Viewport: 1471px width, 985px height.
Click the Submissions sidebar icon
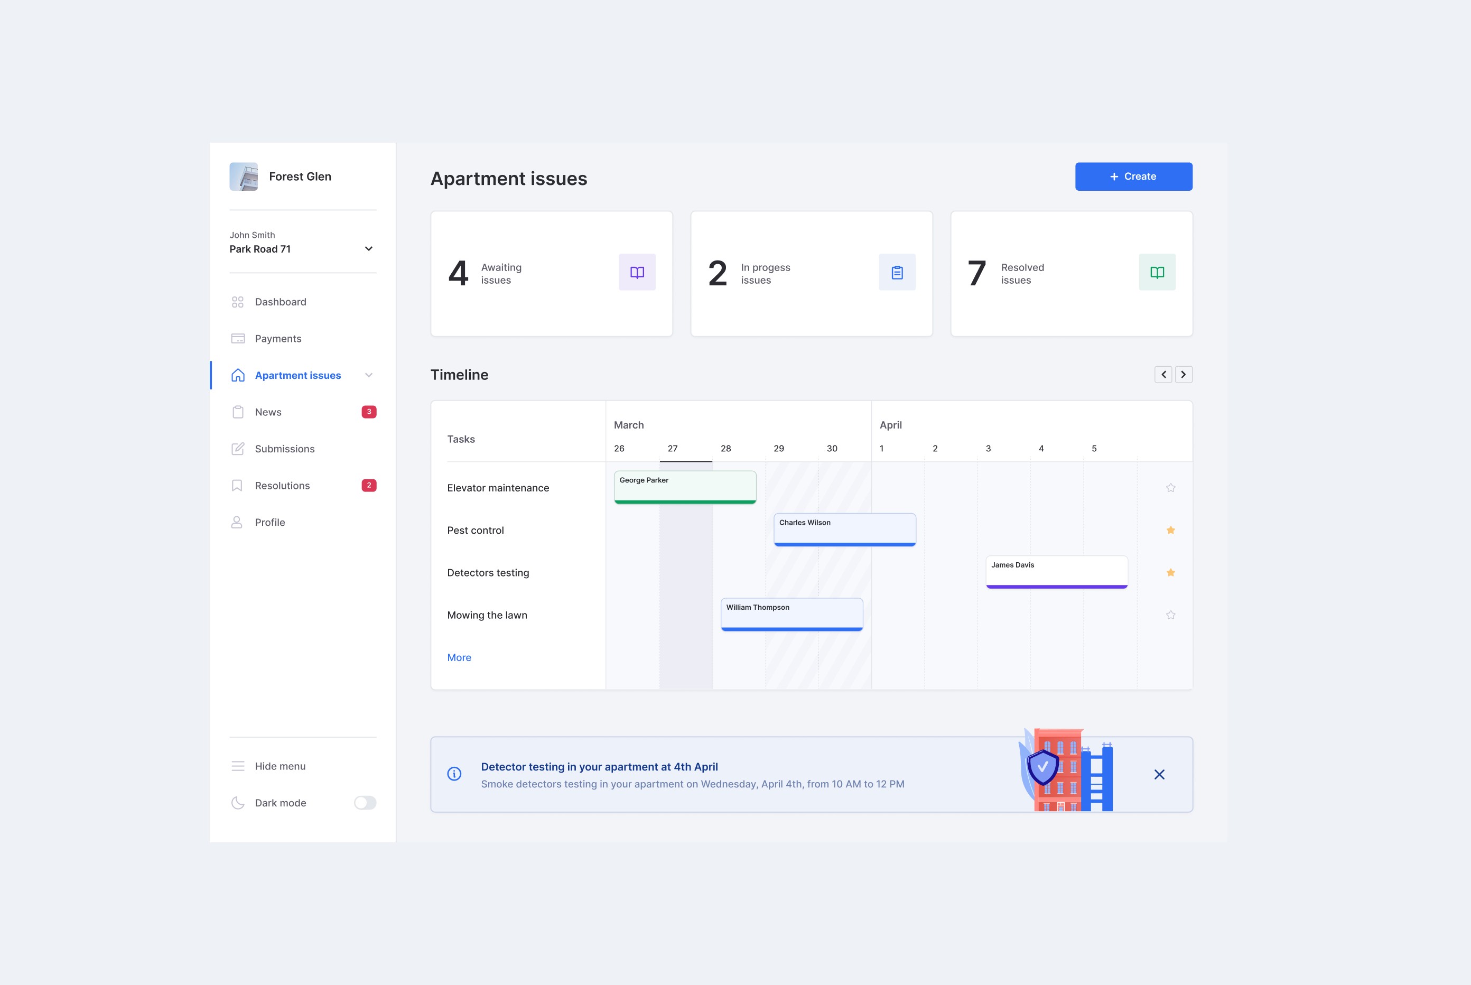pos(236,448)
